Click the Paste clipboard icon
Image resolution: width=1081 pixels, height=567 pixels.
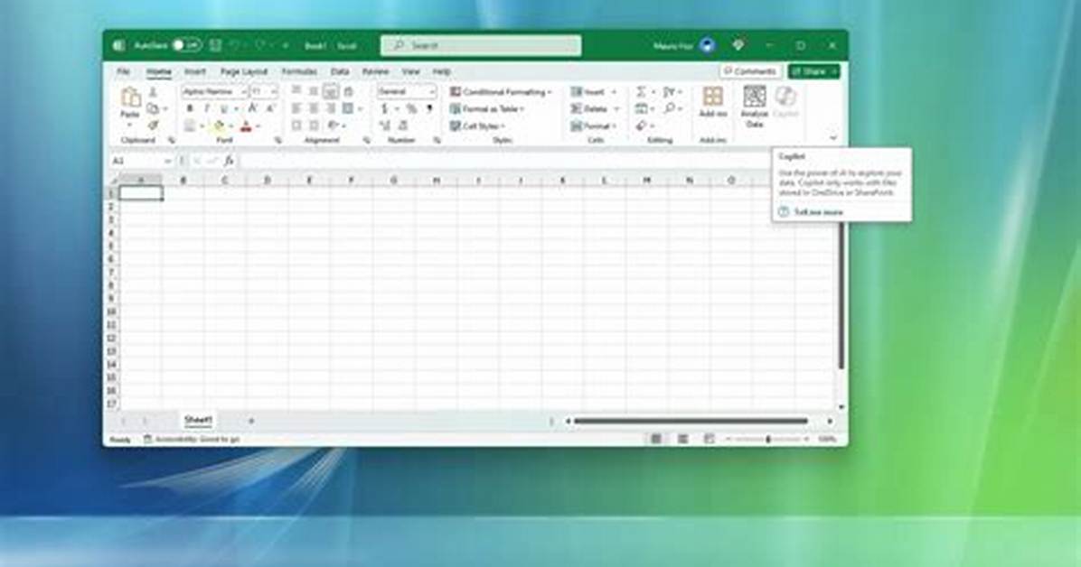point(129,98)
